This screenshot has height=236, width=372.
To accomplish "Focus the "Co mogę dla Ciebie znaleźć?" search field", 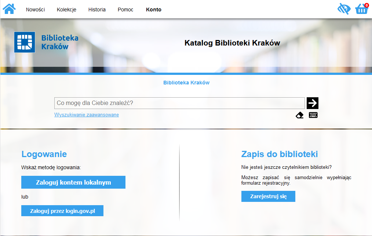I will click(179, 103).
